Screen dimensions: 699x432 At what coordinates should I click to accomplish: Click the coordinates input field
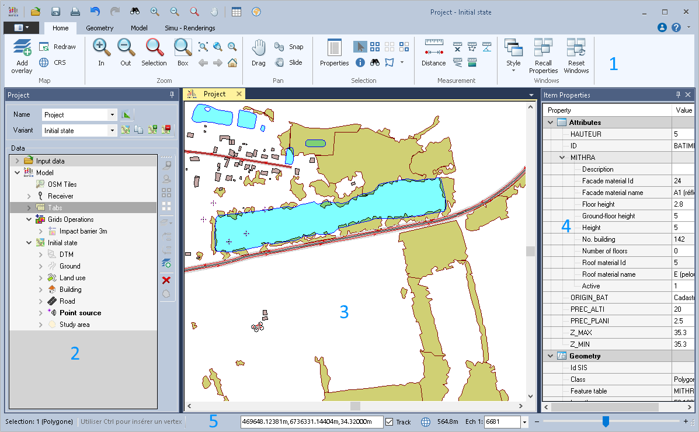312,421
